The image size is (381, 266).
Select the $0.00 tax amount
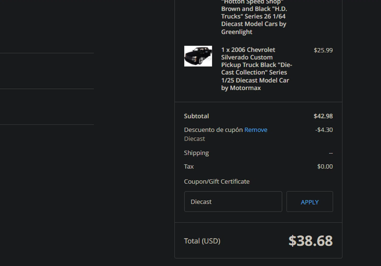[325, 167]
